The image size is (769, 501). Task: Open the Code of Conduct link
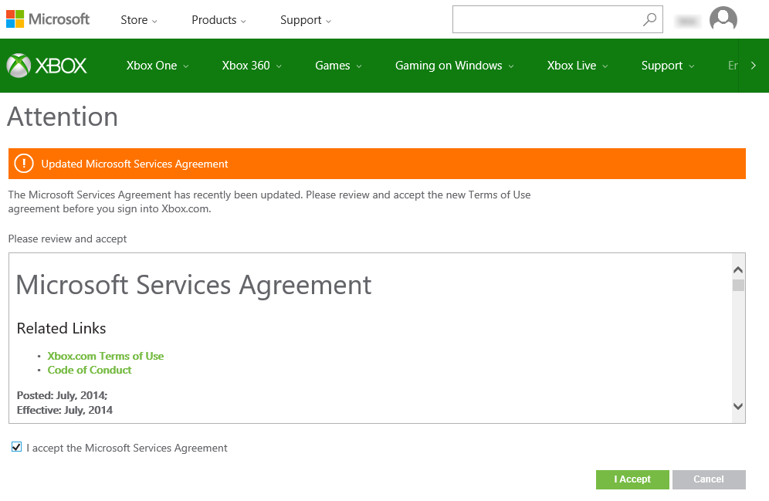point(90,370)
